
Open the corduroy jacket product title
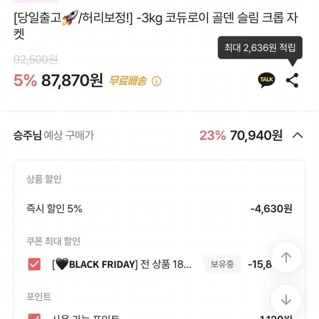tap(156, 25)
